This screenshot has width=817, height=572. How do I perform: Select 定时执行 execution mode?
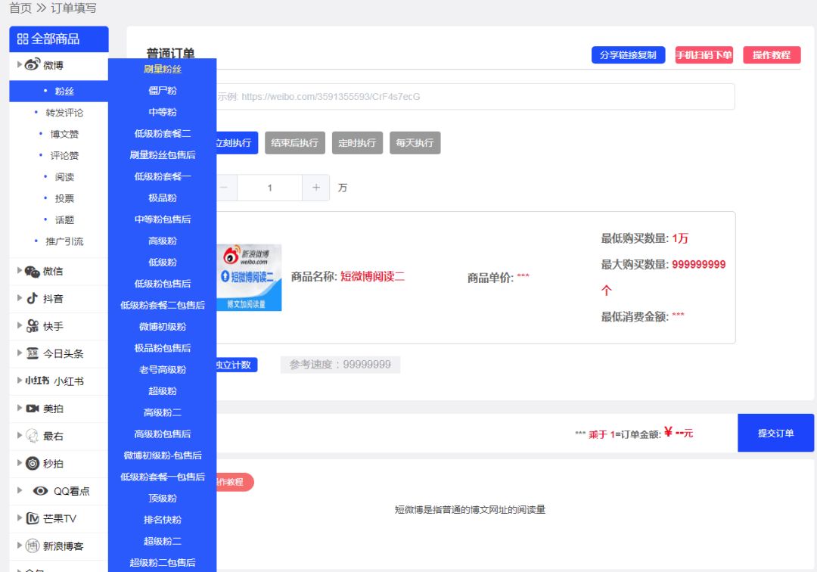point(357,143)
